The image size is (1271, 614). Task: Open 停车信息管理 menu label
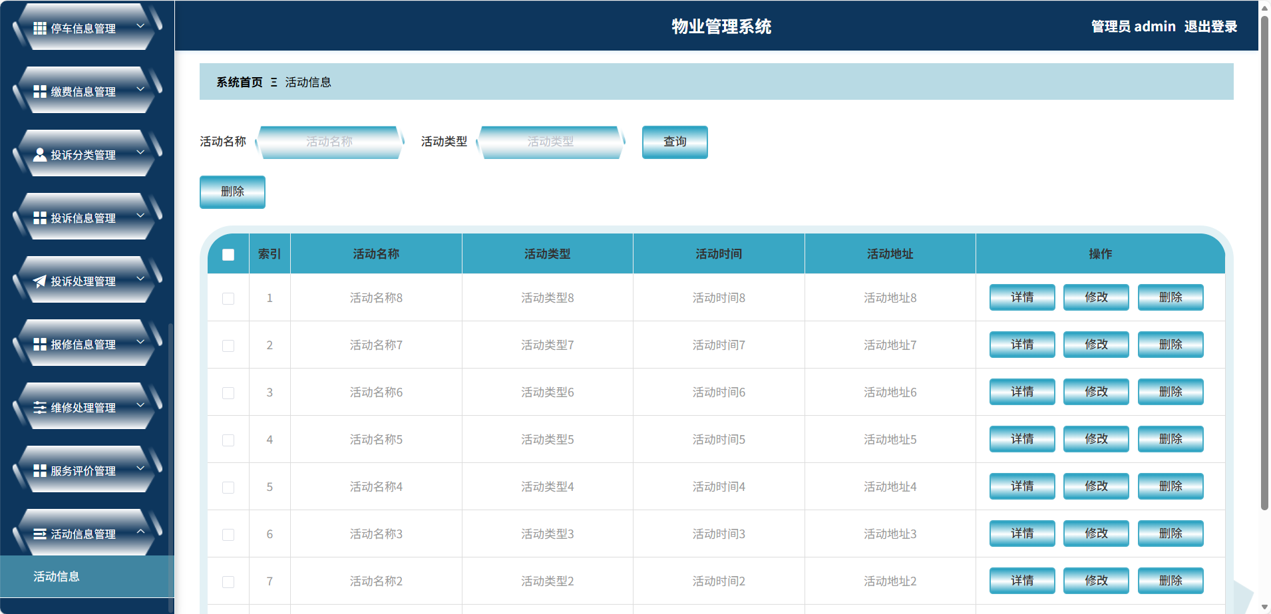(x=83, y=29)
